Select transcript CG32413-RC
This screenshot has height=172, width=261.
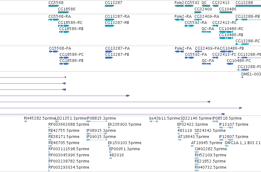pyautogui.click(x=225, y=23)
